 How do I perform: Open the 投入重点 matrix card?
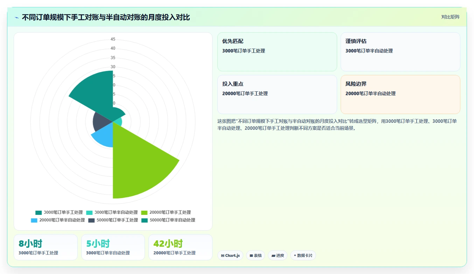[x=277, y=94]
